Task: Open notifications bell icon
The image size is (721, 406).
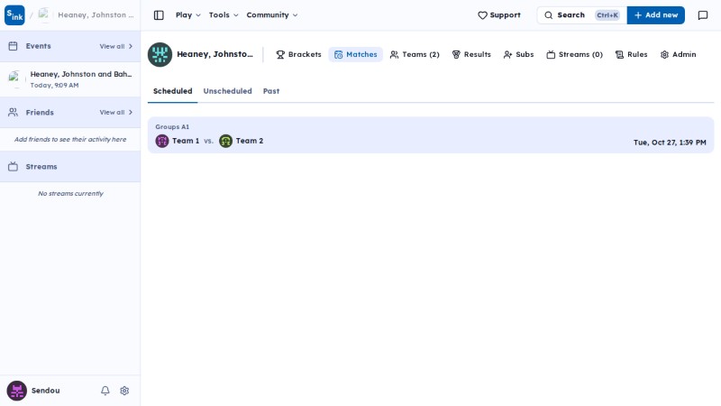Action: 105,391
